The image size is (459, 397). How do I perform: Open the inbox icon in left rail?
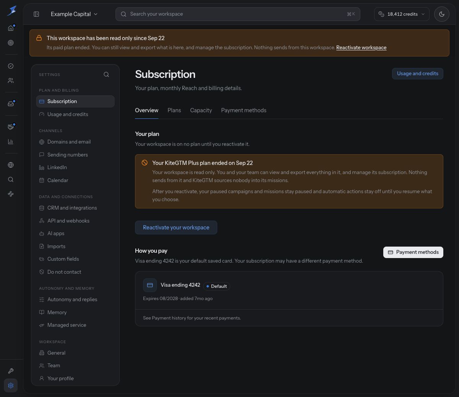pos(11,104)
